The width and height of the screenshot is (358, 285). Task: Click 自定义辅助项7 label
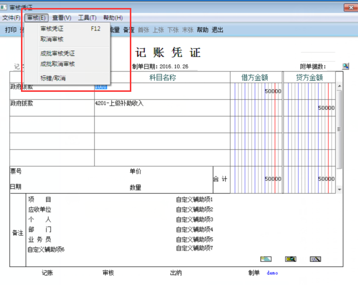point(195,248)
